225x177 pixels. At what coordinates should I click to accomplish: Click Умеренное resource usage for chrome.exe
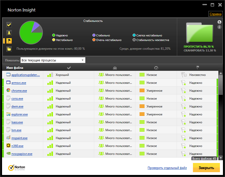coord(154,91)
